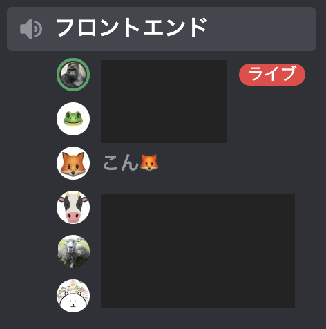Click the fox emoji after こん
326x329 pixels.
pos(149,162)
